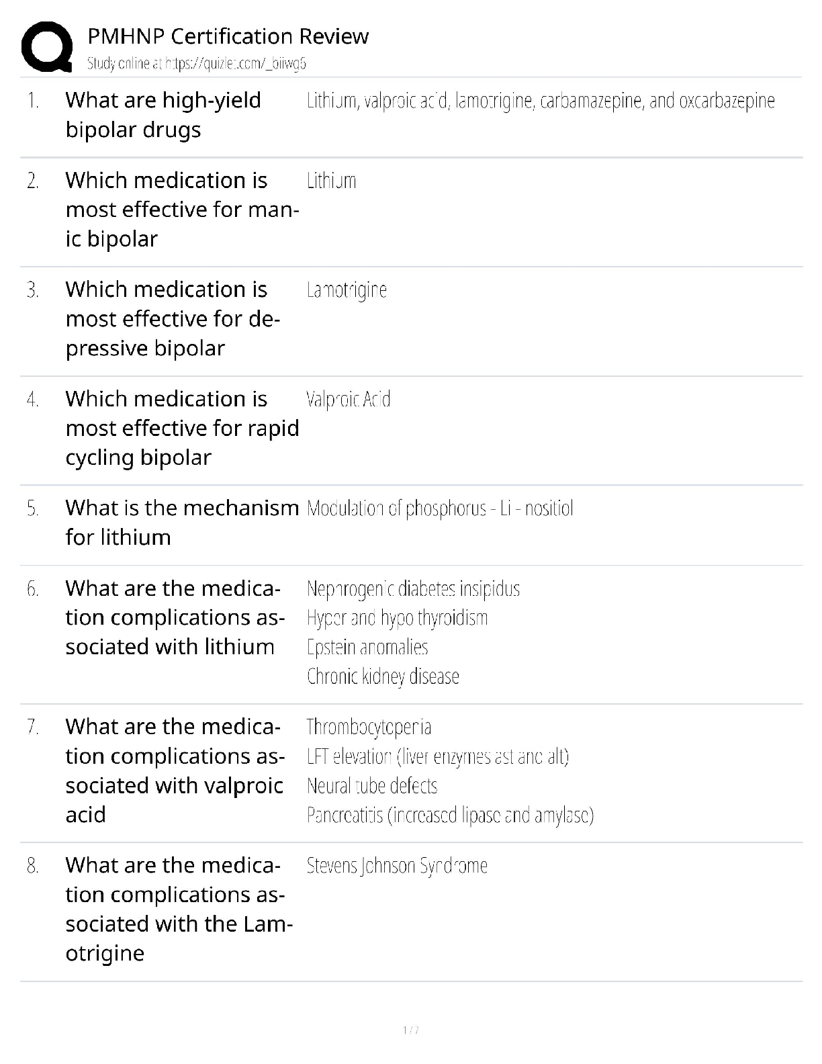The width and height of the screenshot is (822, 1064).
Task: Select question about manic bipolar medication
Action: click(x=182, y=210)
